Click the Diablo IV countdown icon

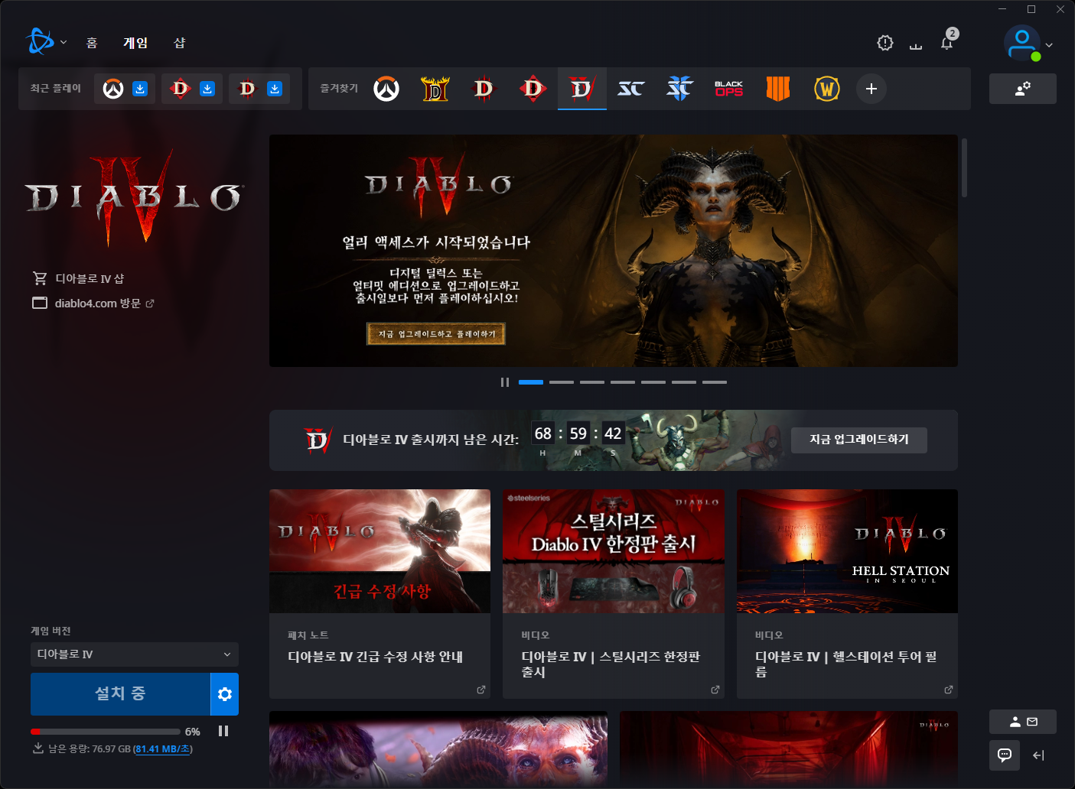pos(318,440)
